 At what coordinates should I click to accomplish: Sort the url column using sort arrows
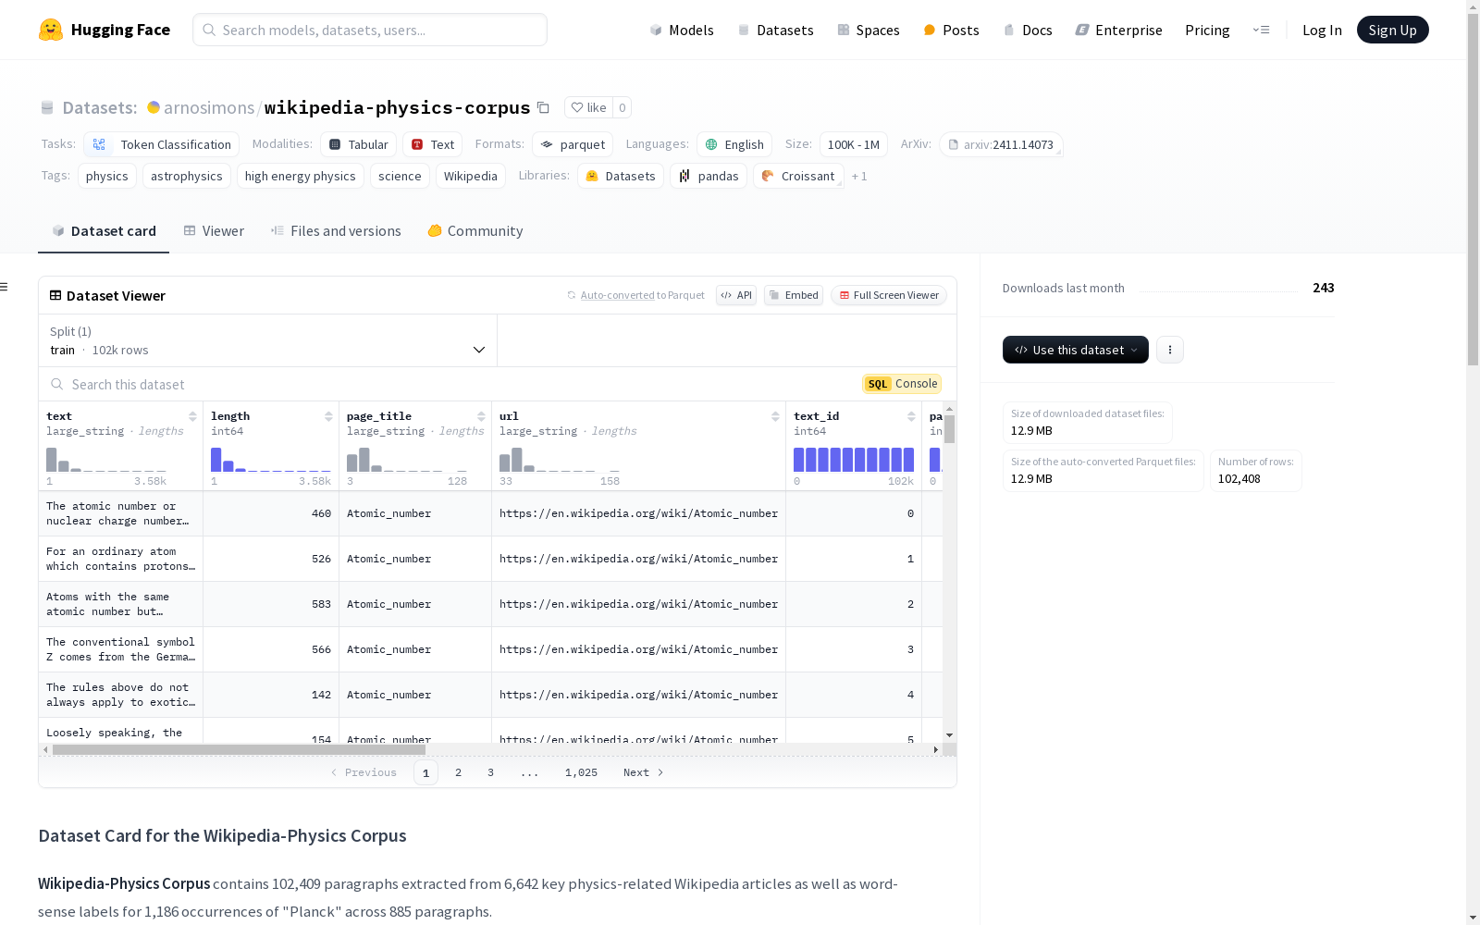[775, 416]
